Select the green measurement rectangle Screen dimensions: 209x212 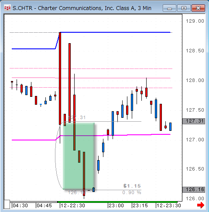pyautogui.click(x=79, y=156)
